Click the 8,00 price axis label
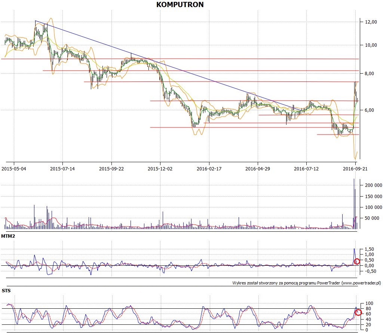This screenshot has width=383, height=333. [369, 74]
